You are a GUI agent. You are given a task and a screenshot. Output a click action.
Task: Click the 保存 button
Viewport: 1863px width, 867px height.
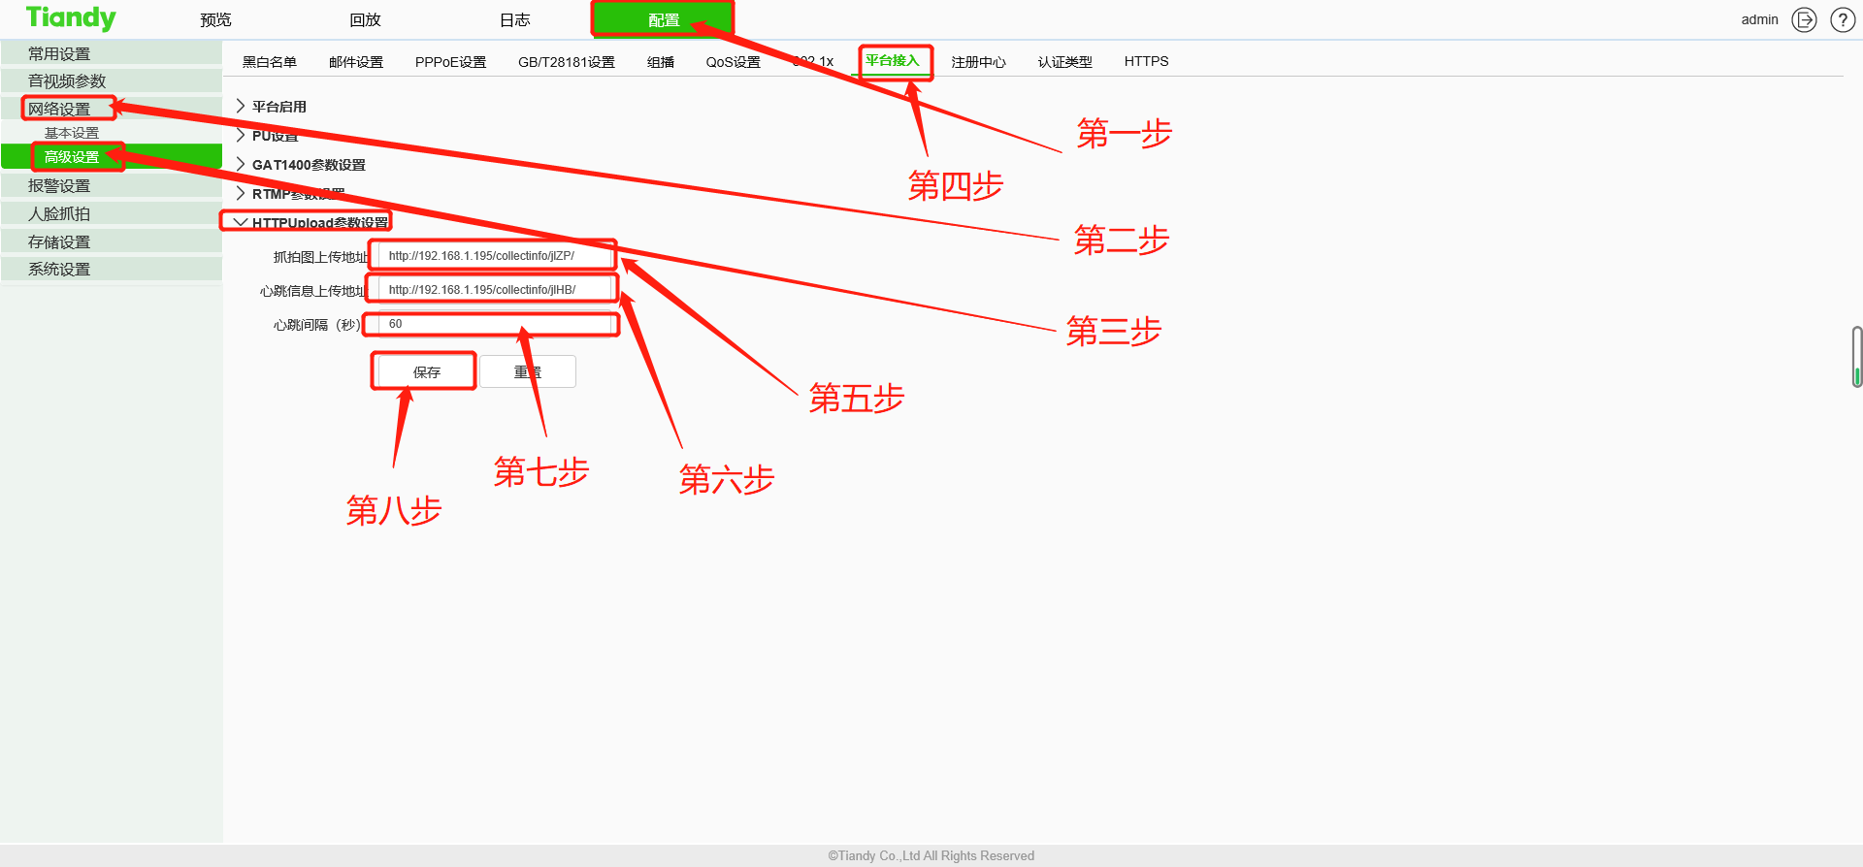pos(426,371)
